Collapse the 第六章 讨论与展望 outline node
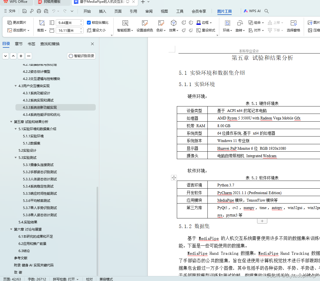 (11, 229)
